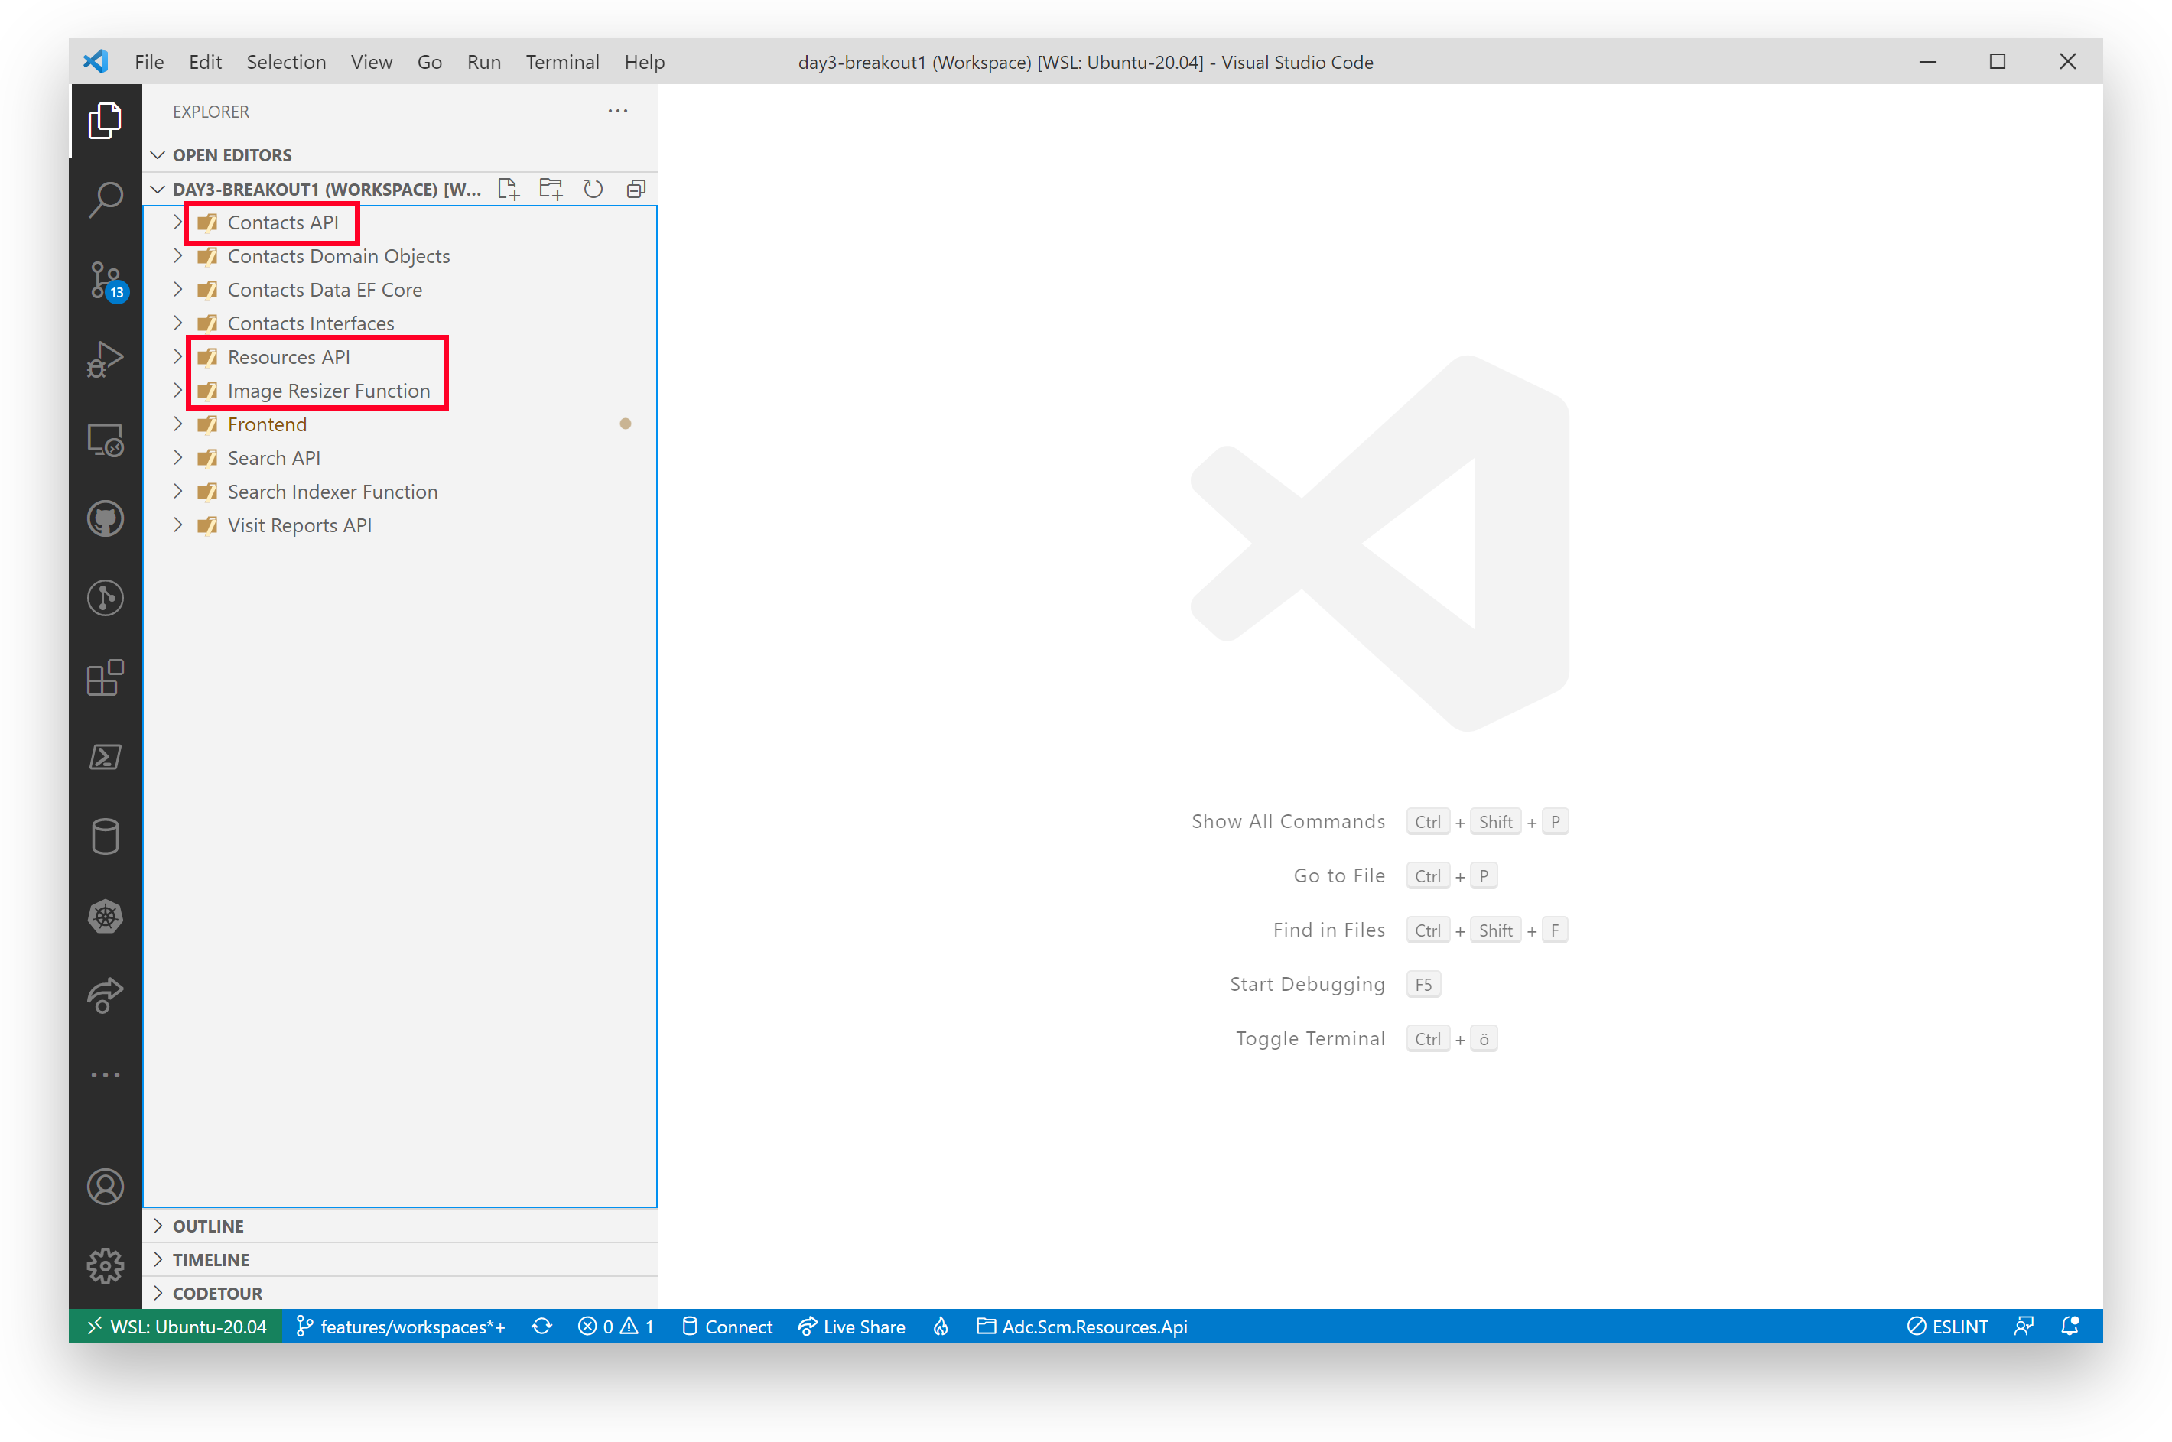Expand the Frontend project folder

pyautogui.click(x=177, y=424)
